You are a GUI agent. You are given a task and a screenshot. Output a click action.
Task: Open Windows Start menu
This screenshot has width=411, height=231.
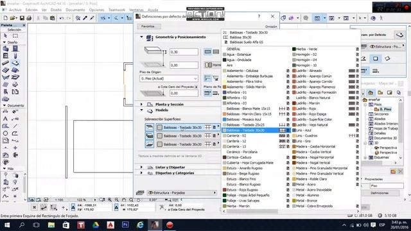click(x=7, y=225)
